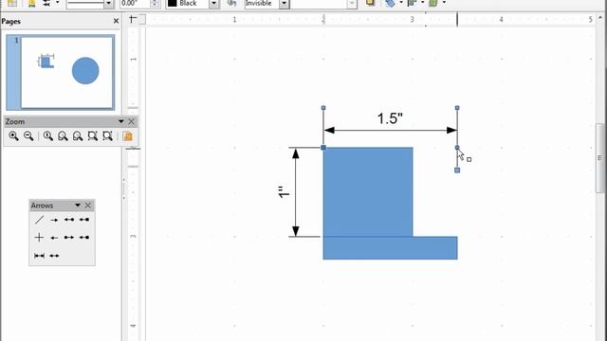Click the Shadow icon right of fill box
Viewport: 607px width, 341px height.
371,3
